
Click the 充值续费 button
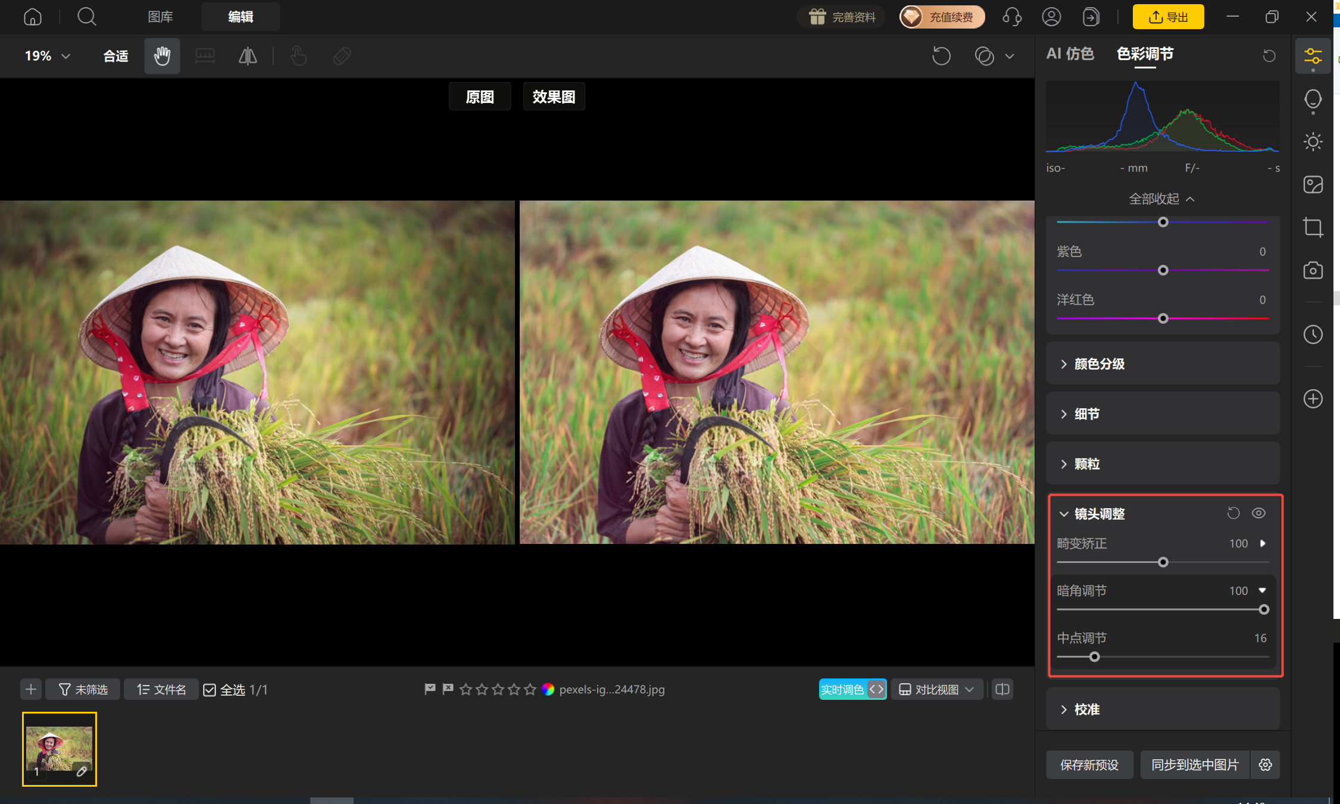click(942, 17)
